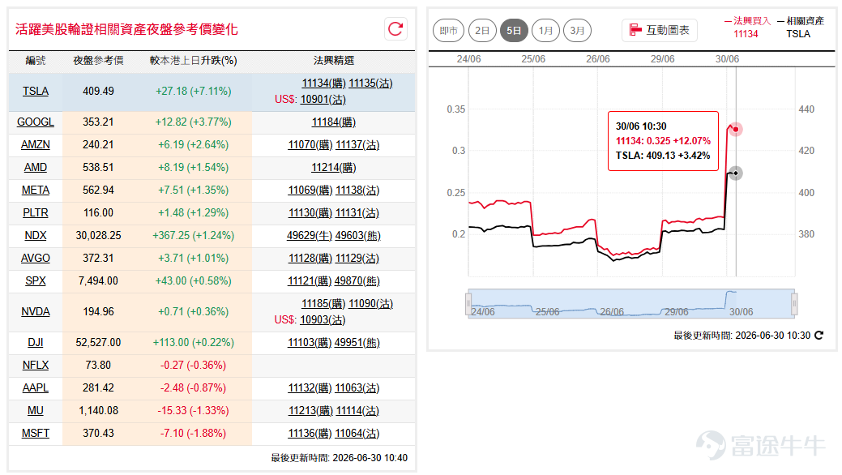842x475 pixels.
Task: Open the AMZN ticker link
Action: 36,144
